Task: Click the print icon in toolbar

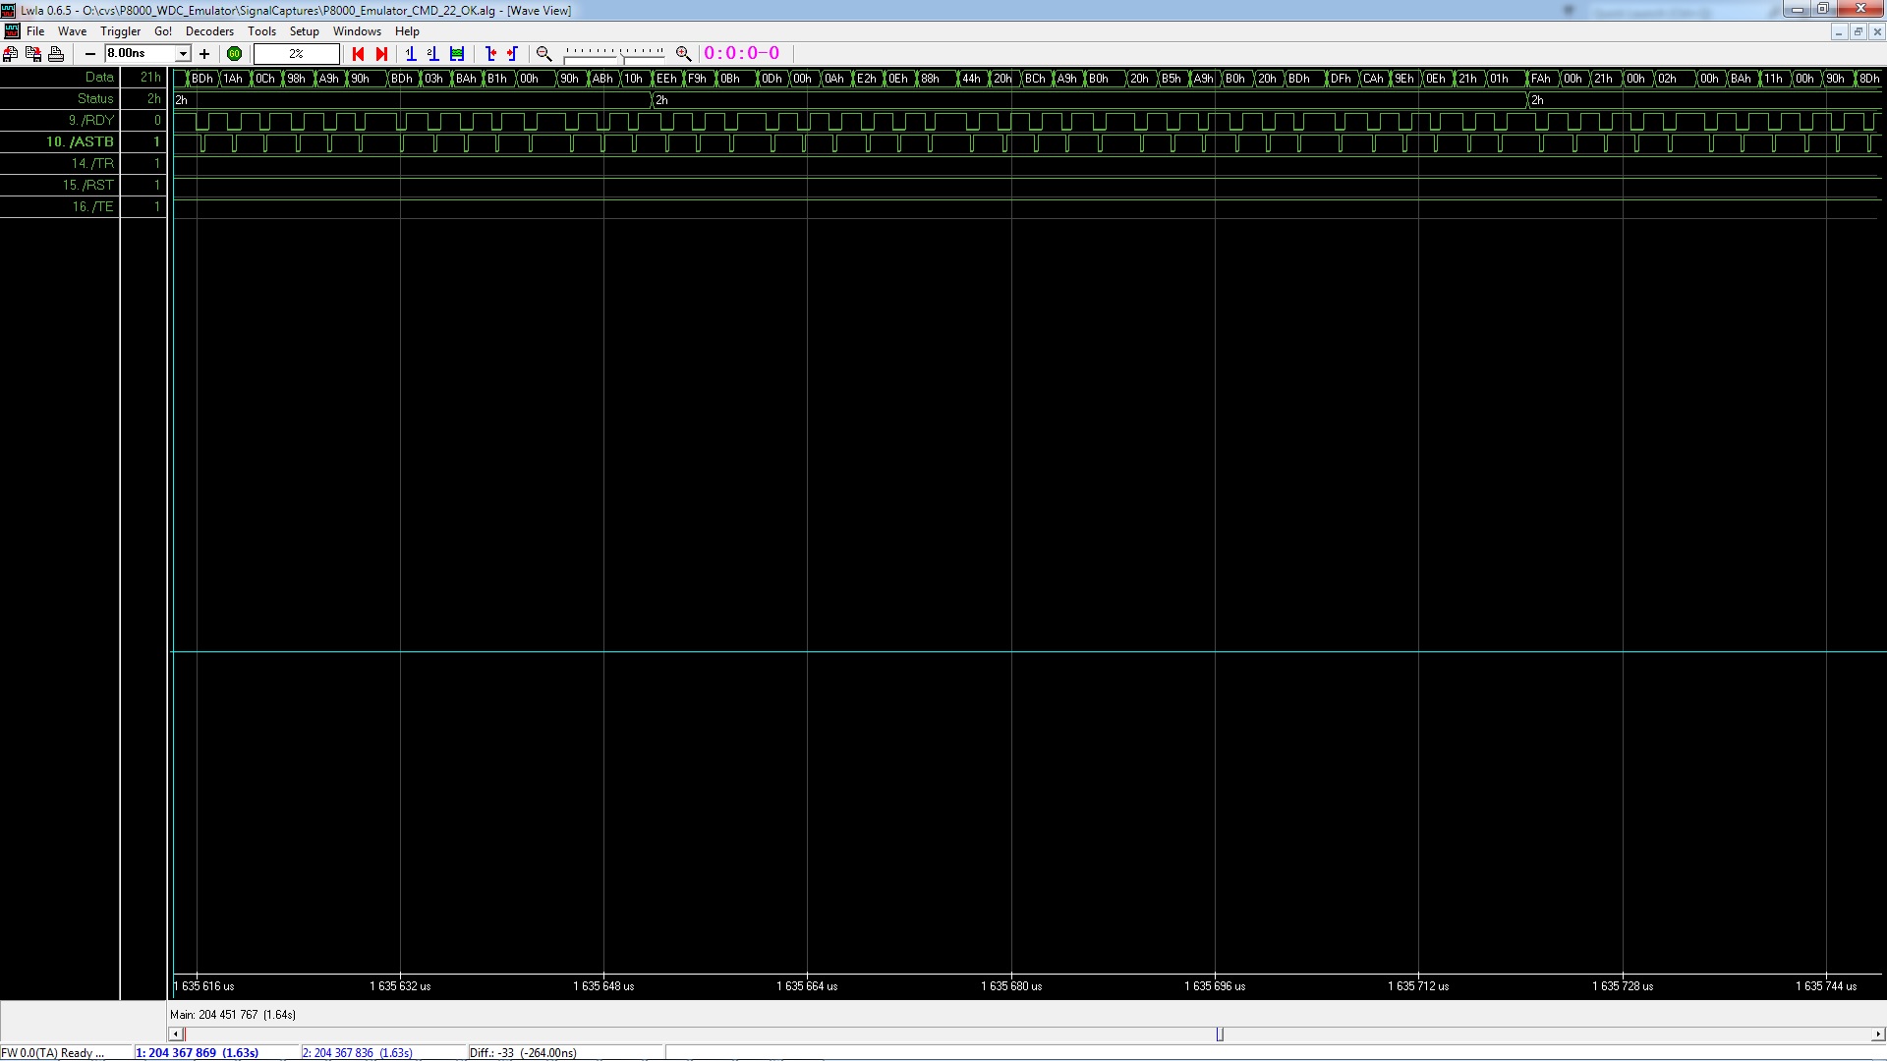Action: pos(56,54)
